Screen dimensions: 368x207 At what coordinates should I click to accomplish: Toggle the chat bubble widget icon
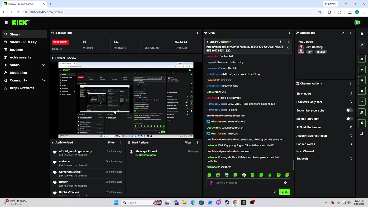(x=362, y=91)
